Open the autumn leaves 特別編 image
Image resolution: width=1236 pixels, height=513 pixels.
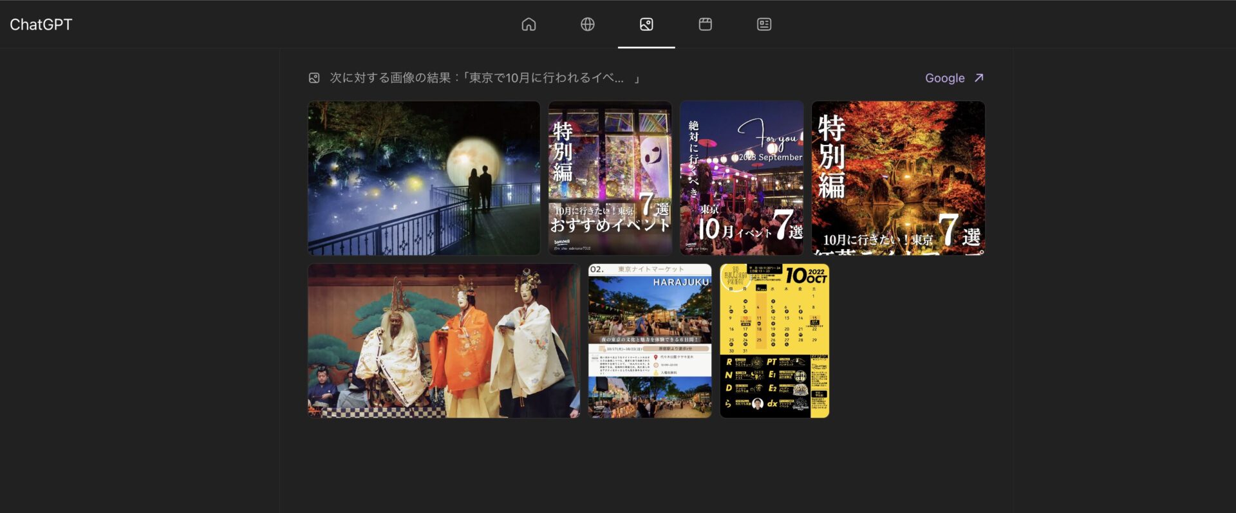898,178
